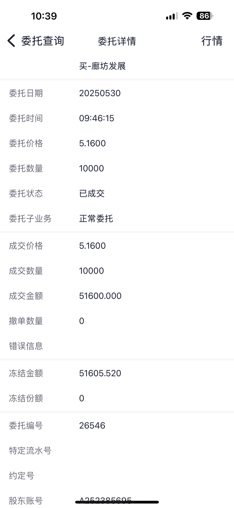Screen dimensions: 234x508
Task: Tap the 委托详情 page title
Action: [x=117, y=41]
